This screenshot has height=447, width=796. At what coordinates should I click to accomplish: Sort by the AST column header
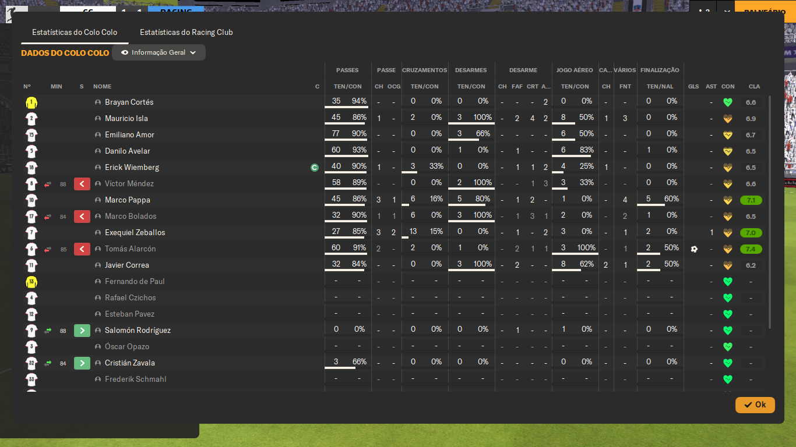coord(712,87)
